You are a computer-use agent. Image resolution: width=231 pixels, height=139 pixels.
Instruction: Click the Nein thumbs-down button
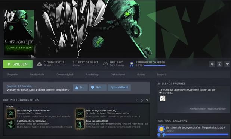coord(98,88)
